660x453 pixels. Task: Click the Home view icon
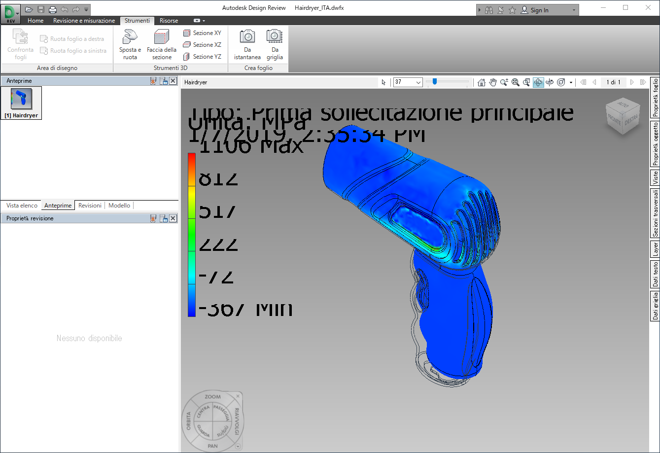pos(482,82)
